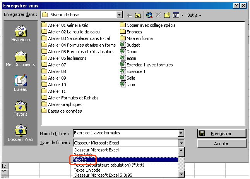
Task: Open the Views dropdown arrow
Action: pyautogui.click(x=182, y=16)
